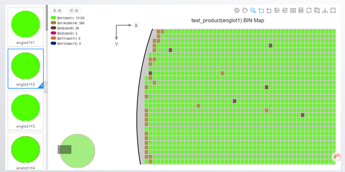Download the BIN map
This screenshot has width=345, height=172.
coord(325,10)
